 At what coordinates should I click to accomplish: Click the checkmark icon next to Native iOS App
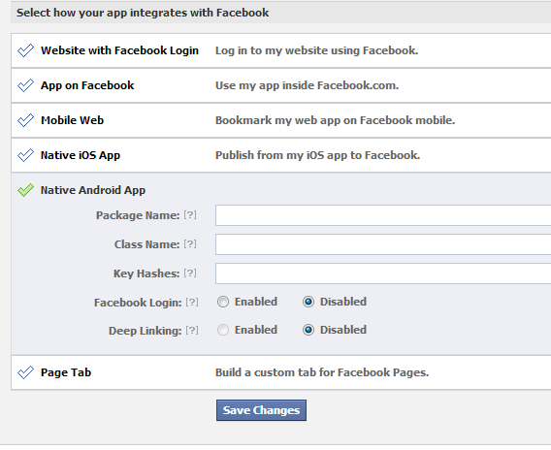click(x=25, y=155)
